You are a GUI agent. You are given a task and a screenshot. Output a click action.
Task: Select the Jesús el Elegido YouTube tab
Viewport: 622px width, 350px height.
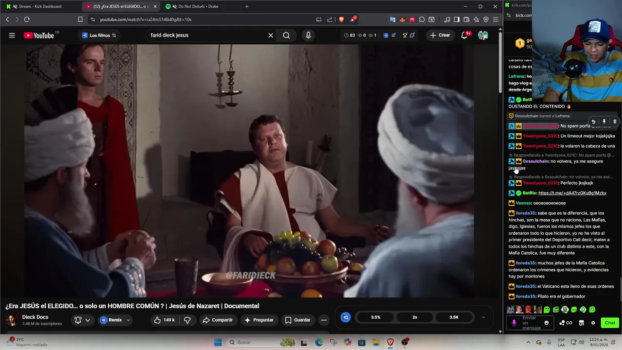(x=121, y=6)
